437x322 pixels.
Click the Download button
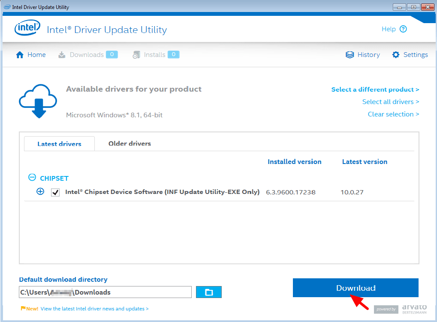[x=356, y=288]
